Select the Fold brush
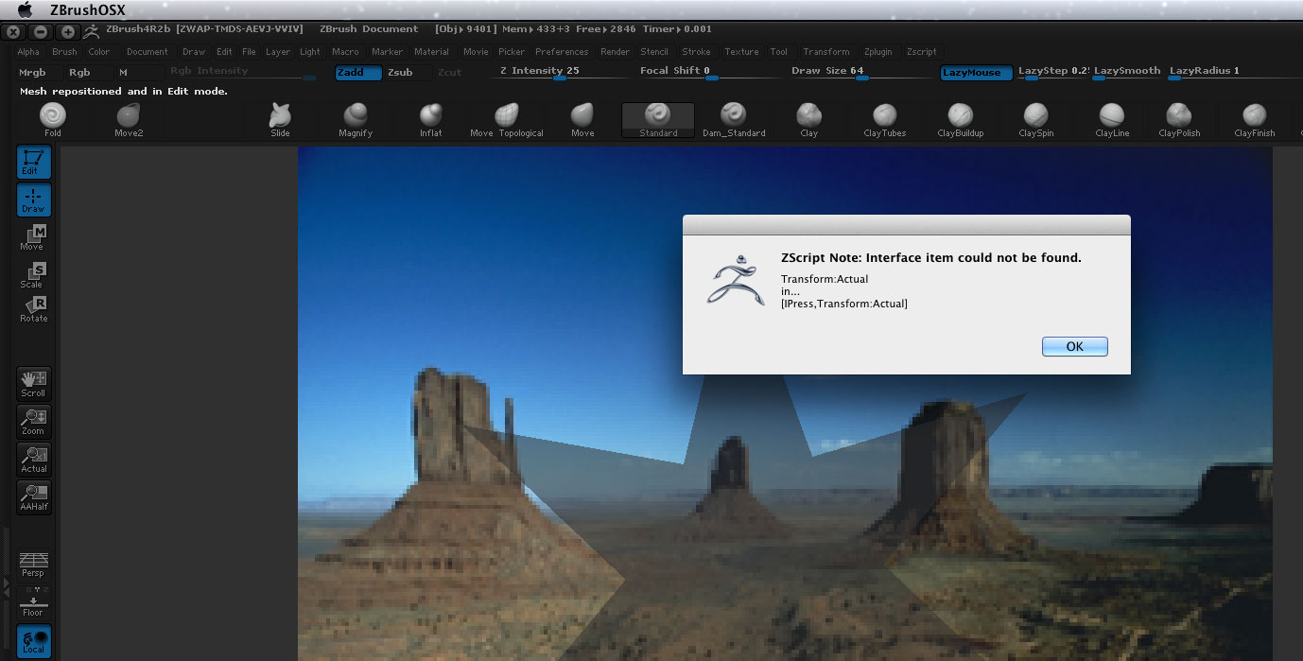The image size is (1303, 661). [53, 120]
